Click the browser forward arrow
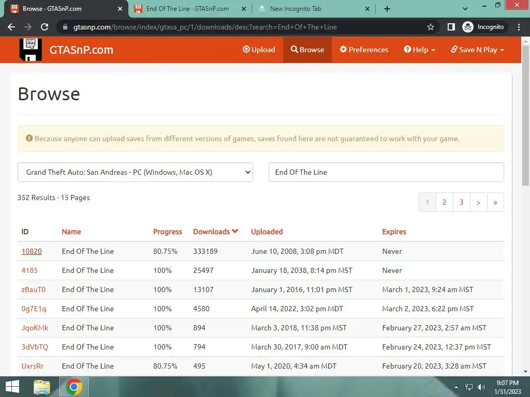 pyautogui.click(x=28, y=27)
